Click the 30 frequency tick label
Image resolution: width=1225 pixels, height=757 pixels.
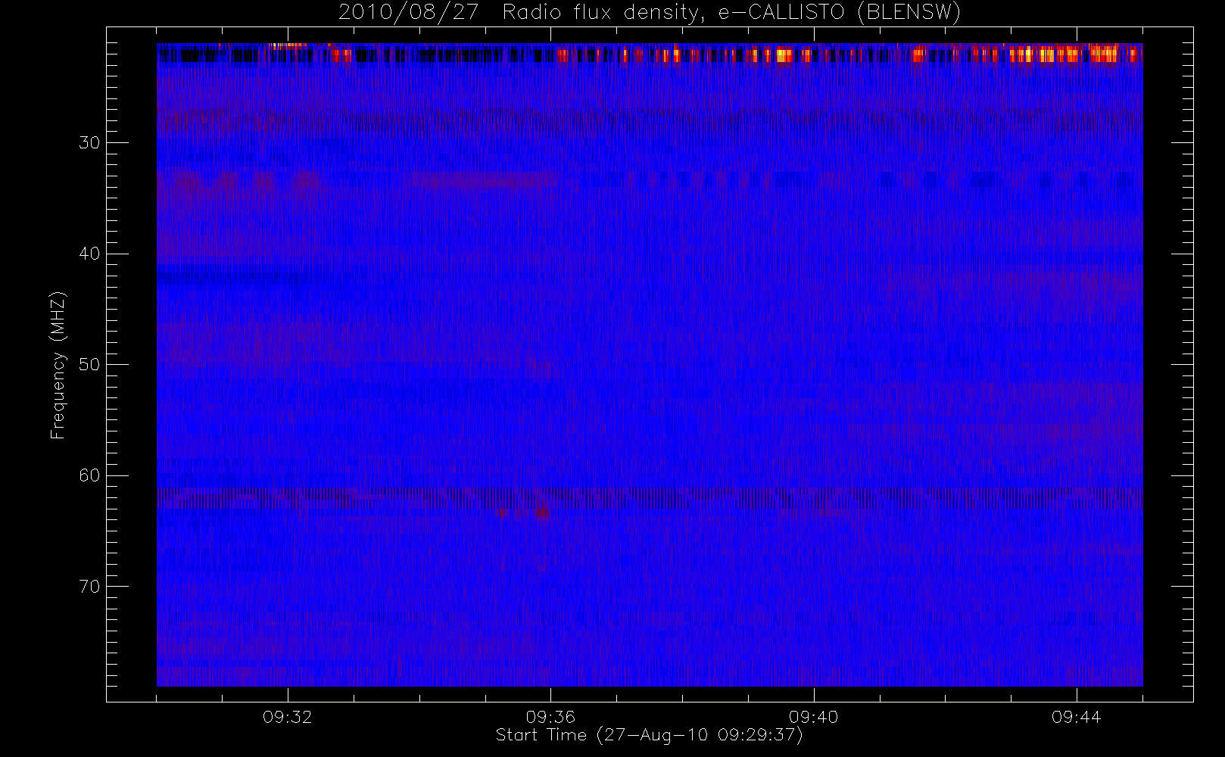pyautogui.click(x=89, y=143)
